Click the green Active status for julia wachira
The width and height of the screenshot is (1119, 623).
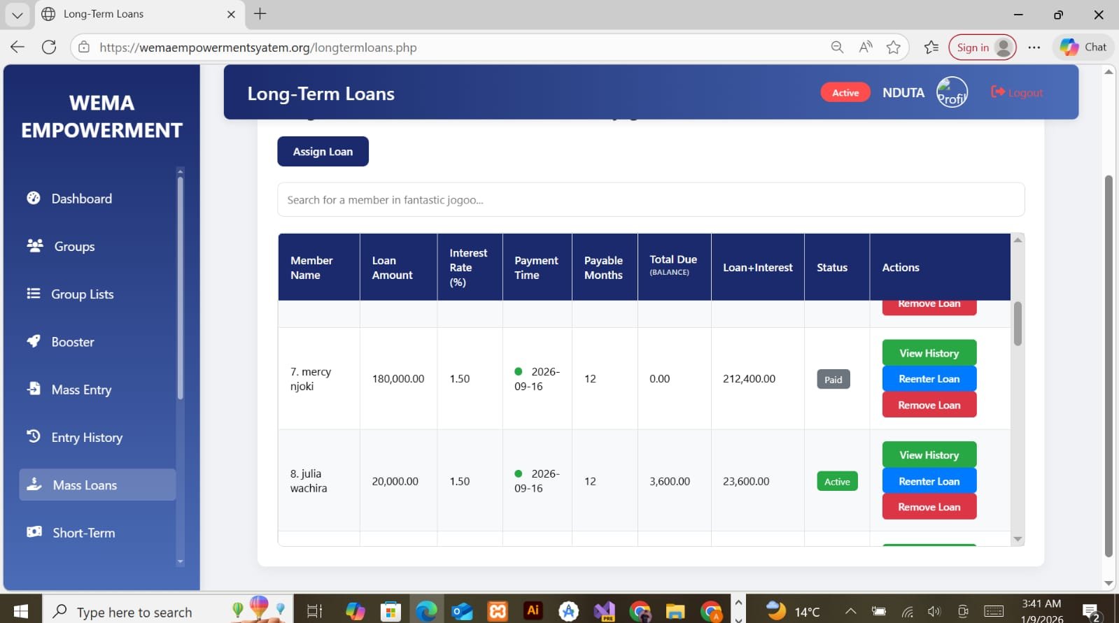837,481
